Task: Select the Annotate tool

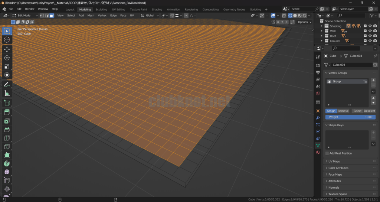Action: pyautogui.click(x=7, y=85)
